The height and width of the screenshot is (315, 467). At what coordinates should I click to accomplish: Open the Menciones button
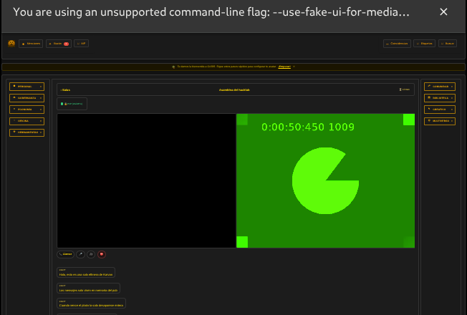pyautogui.click(x=31, y=44)
